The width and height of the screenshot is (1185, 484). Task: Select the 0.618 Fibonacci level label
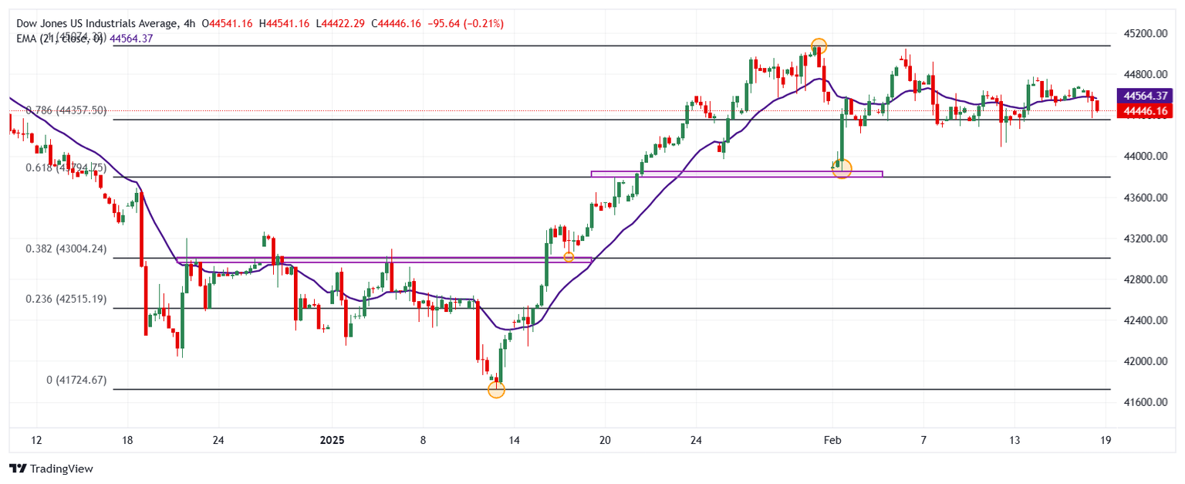(x=66, y=168)
